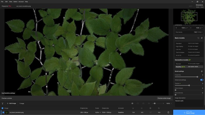205x115 pixels.
Task: Adjust the Extra denoise slider
Action: pos(175,95)
